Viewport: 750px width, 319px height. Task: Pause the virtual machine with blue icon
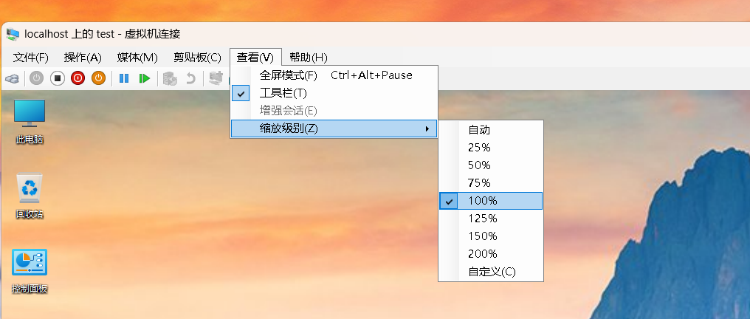[124, 78]
